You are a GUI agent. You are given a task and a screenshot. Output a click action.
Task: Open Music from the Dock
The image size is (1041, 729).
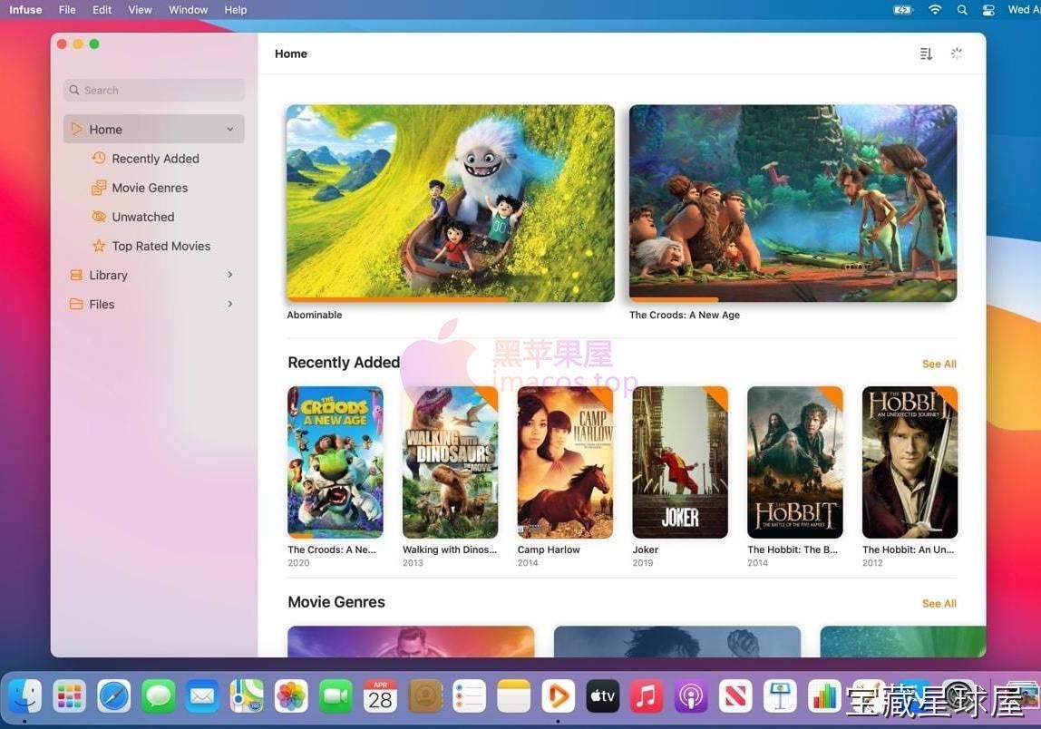pyautogui.click(x=647, y=696)
